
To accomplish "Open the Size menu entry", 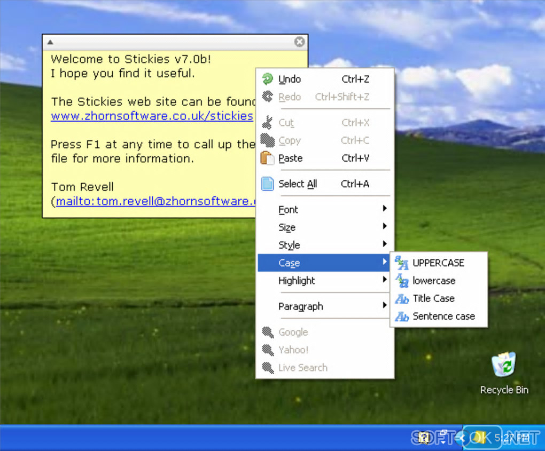I will click(324, 227).
